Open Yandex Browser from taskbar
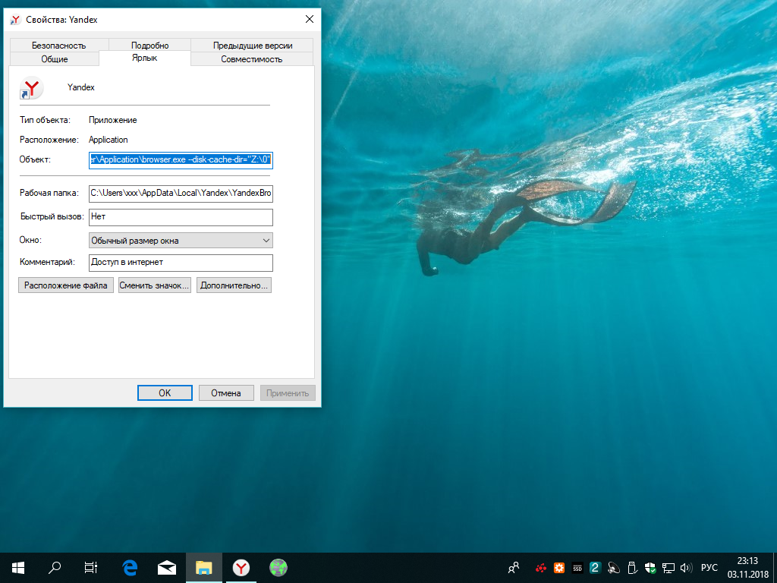The width and height of the screenshot is (777, 583). point(241,568)
